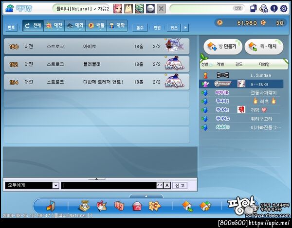The image size is (292, 228).
Task: Click the Pang coin icon
Action: 220,23
